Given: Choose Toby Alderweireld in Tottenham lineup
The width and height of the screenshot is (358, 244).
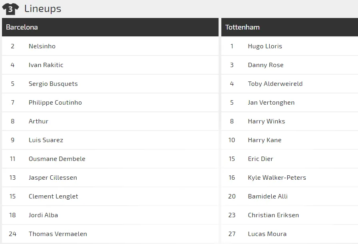Looking at the screenshot, I should click(x=275, y=84).
